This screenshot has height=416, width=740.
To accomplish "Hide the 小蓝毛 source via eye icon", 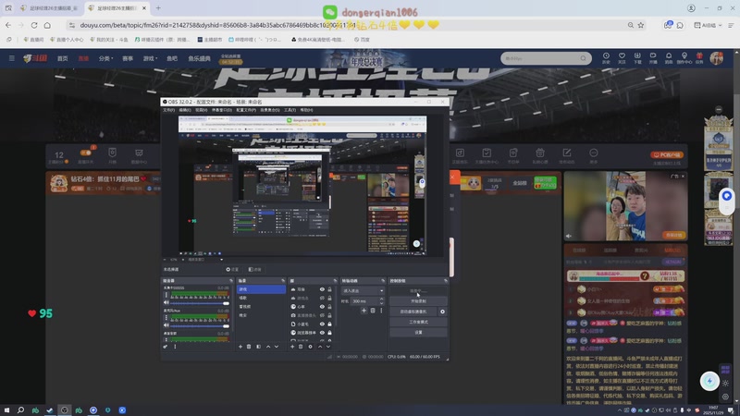I will (322, 324).
